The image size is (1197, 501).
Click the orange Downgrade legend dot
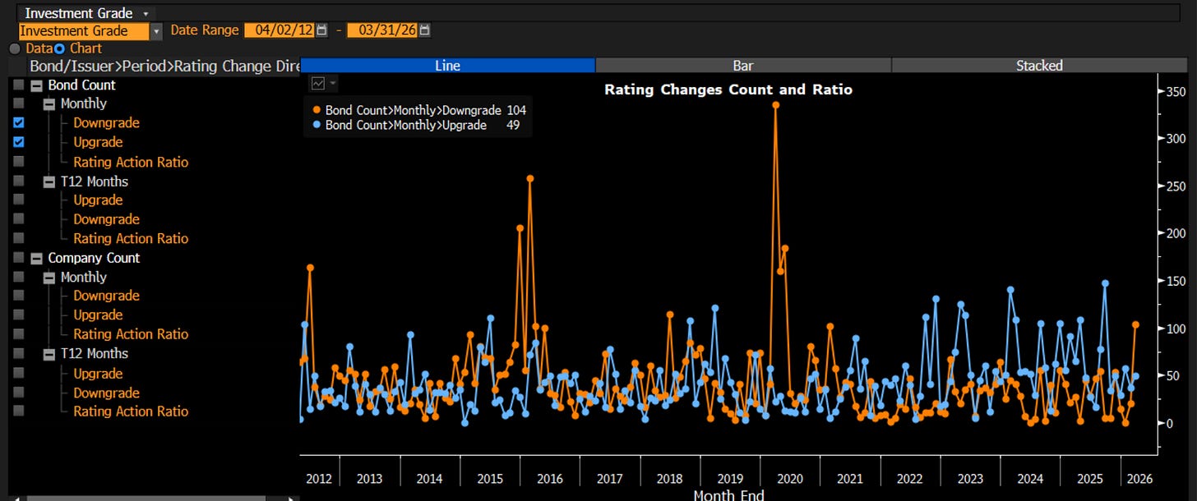click(317, 110)
